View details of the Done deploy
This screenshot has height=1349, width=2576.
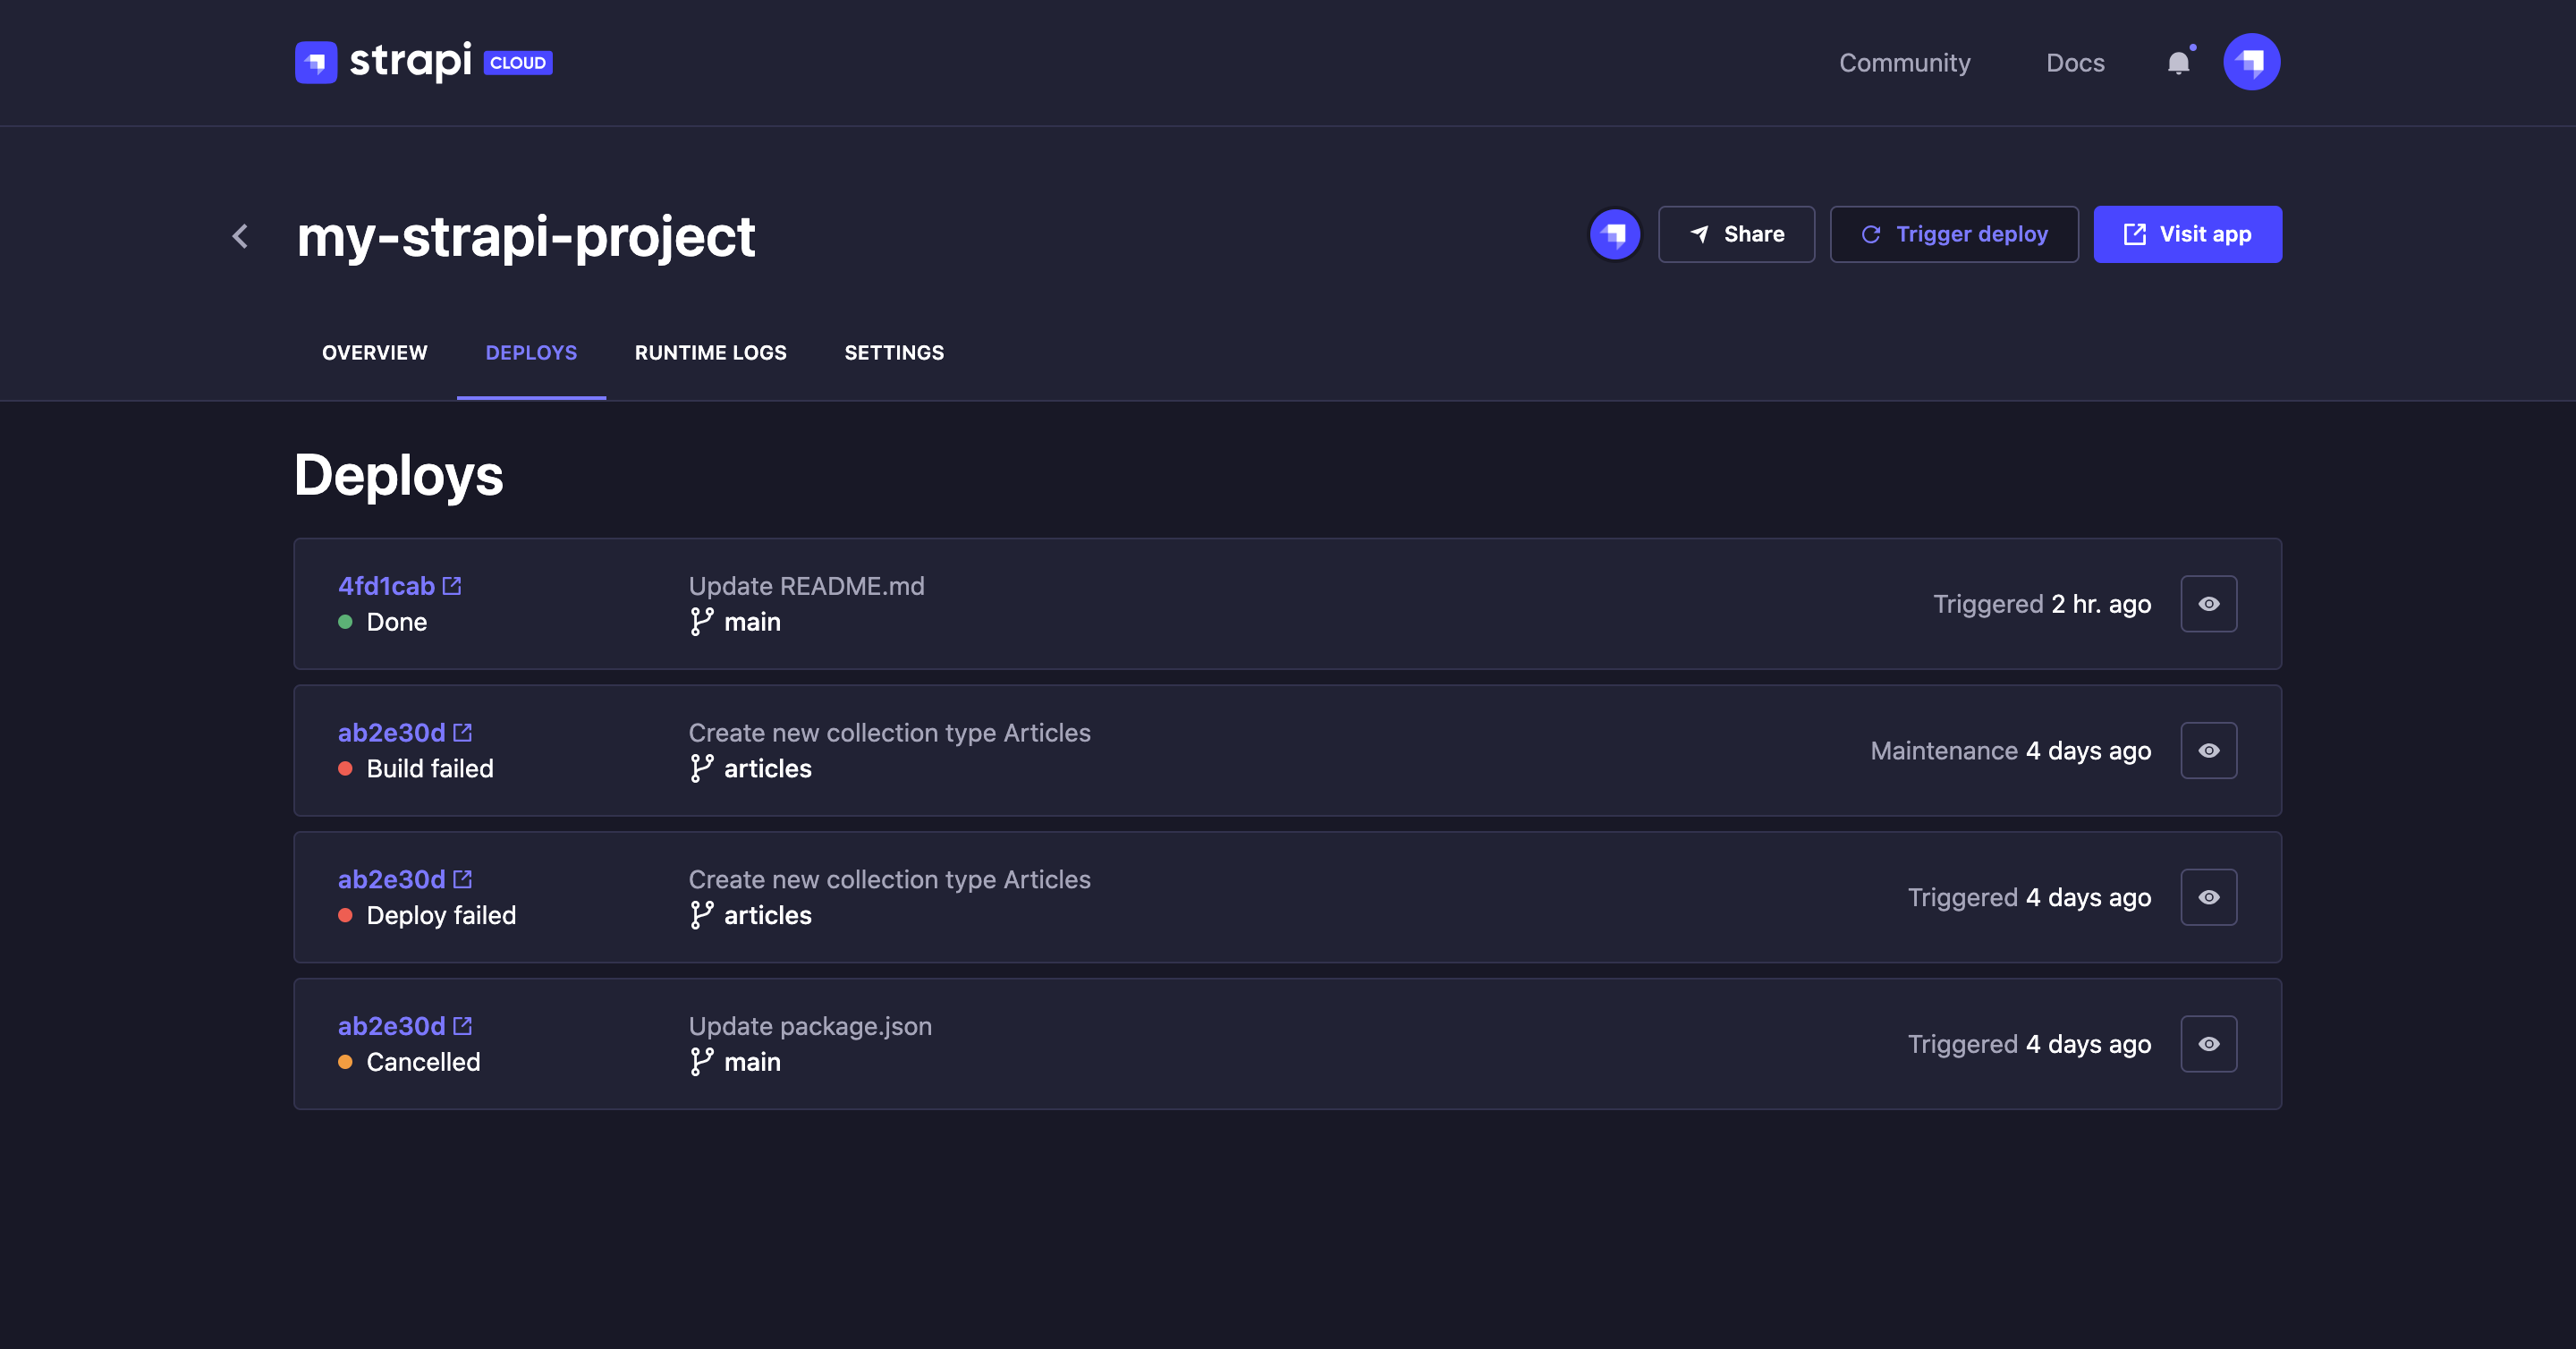click(x=2209, y=603)
